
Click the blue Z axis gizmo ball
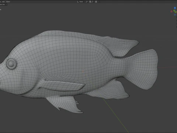click(175, 8)
